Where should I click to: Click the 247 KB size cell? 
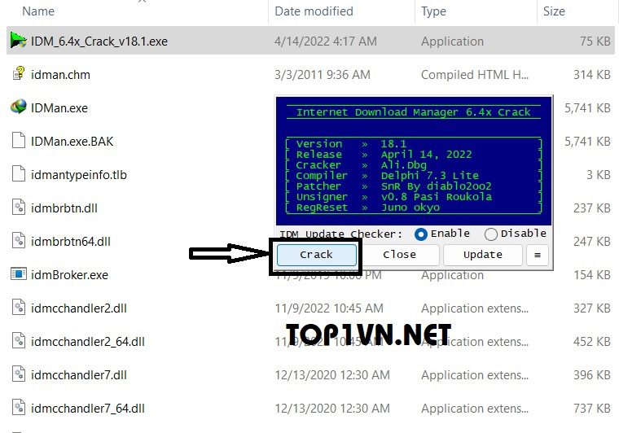592,242
